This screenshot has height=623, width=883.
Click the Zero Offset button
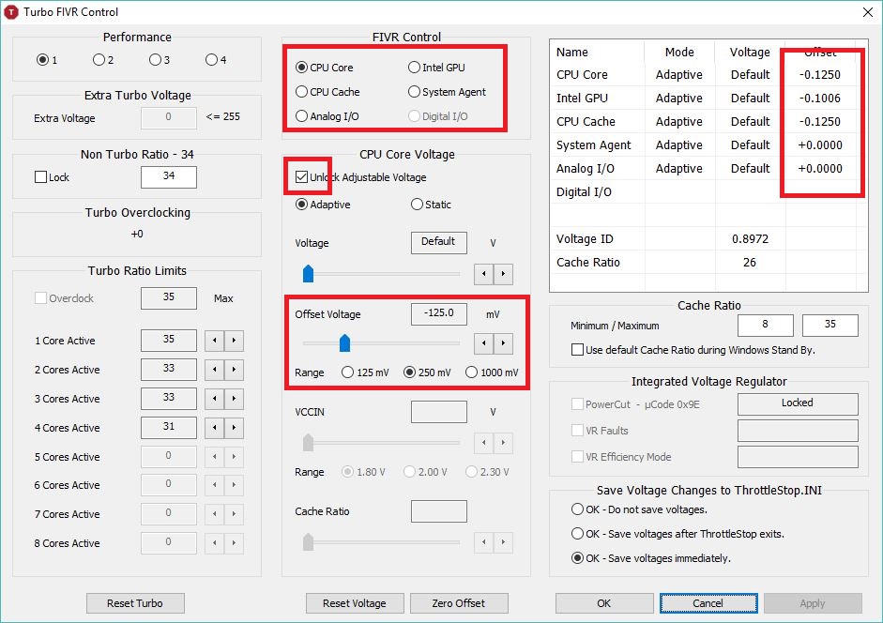point(459,603)
